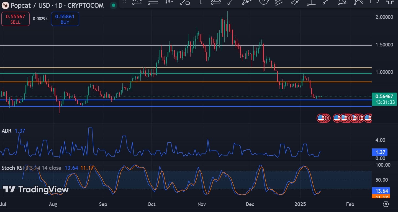Click the green market status dot
The height and width of the screenshot is (212, 398).
pyautogui.click(x=113, y=5)
